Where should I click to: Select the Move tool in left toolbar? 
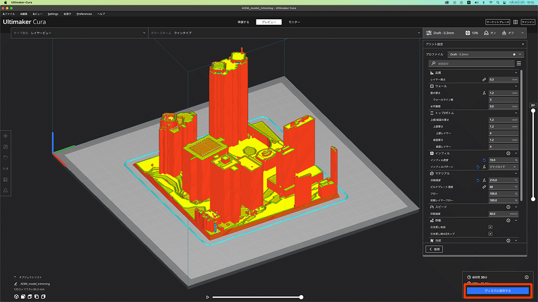pos(6,136)
